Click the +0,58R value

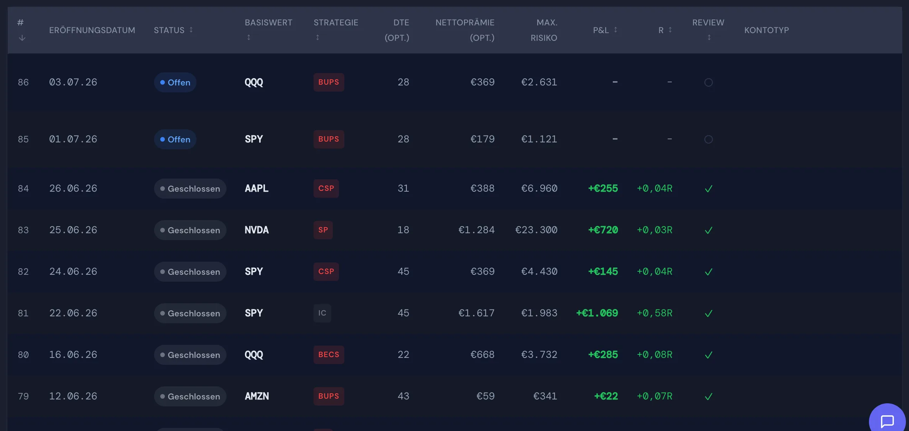click(x=654, y=313)
